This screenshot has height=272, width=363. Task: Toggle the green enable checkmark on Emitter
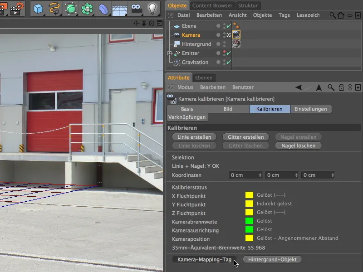pyautogui.click(x=228, y=53)
